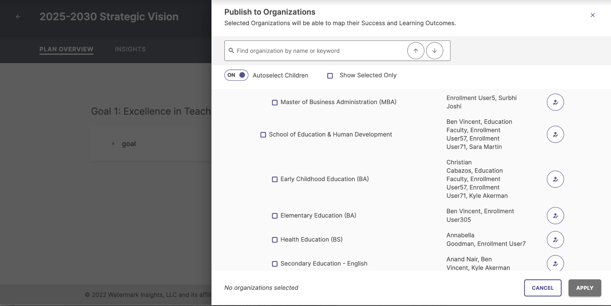Select Secondary Education - English checkbox
The width and height of the screenshot is (611, 306).
pos(275,264)
